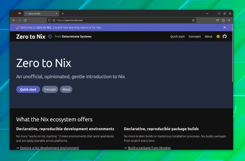The width and height of the screenshot is (245, 161).
Task: Open the tracking protection shield icon
Action: [x=49, y=20]
